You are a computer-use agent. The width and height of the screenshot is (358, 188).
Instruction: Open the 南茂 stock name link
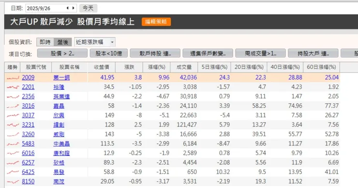tap(59, 182)
